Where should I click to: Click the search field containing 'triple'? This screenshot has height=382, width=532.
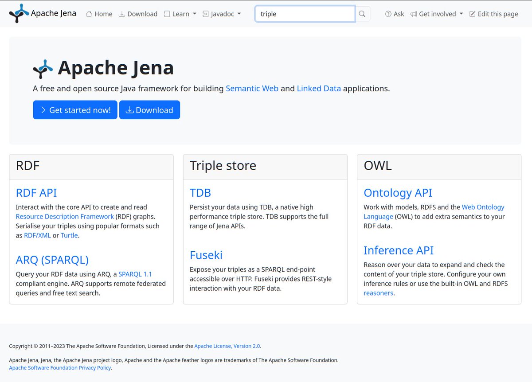pos(305,14)
